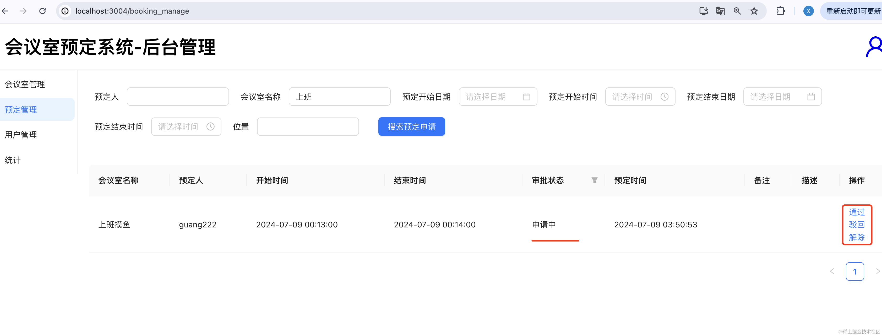Click the translate page icon
Viewport: 882px width, 336px height.
pos(720,11)
